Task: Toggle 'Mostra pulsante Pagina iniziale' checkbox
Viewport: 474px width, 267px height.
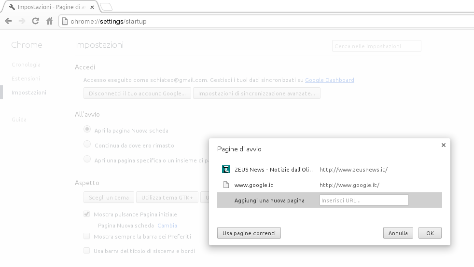Action: (87, 214)
